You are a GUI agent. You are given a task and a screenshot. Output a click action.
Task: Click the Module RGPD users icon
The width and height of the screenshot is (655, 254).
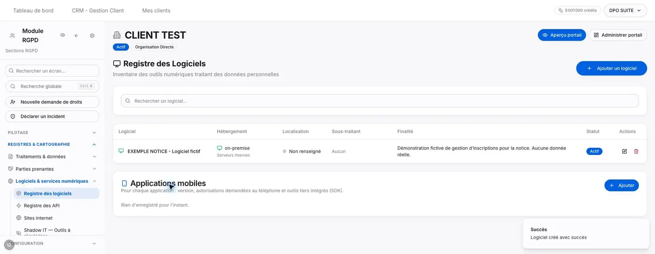[x=13, y=35]
